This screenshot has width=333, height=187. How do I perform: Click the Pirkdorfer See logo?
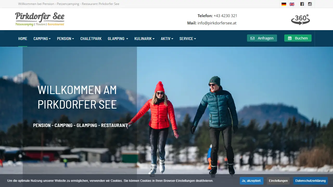[x=40, y=19]
